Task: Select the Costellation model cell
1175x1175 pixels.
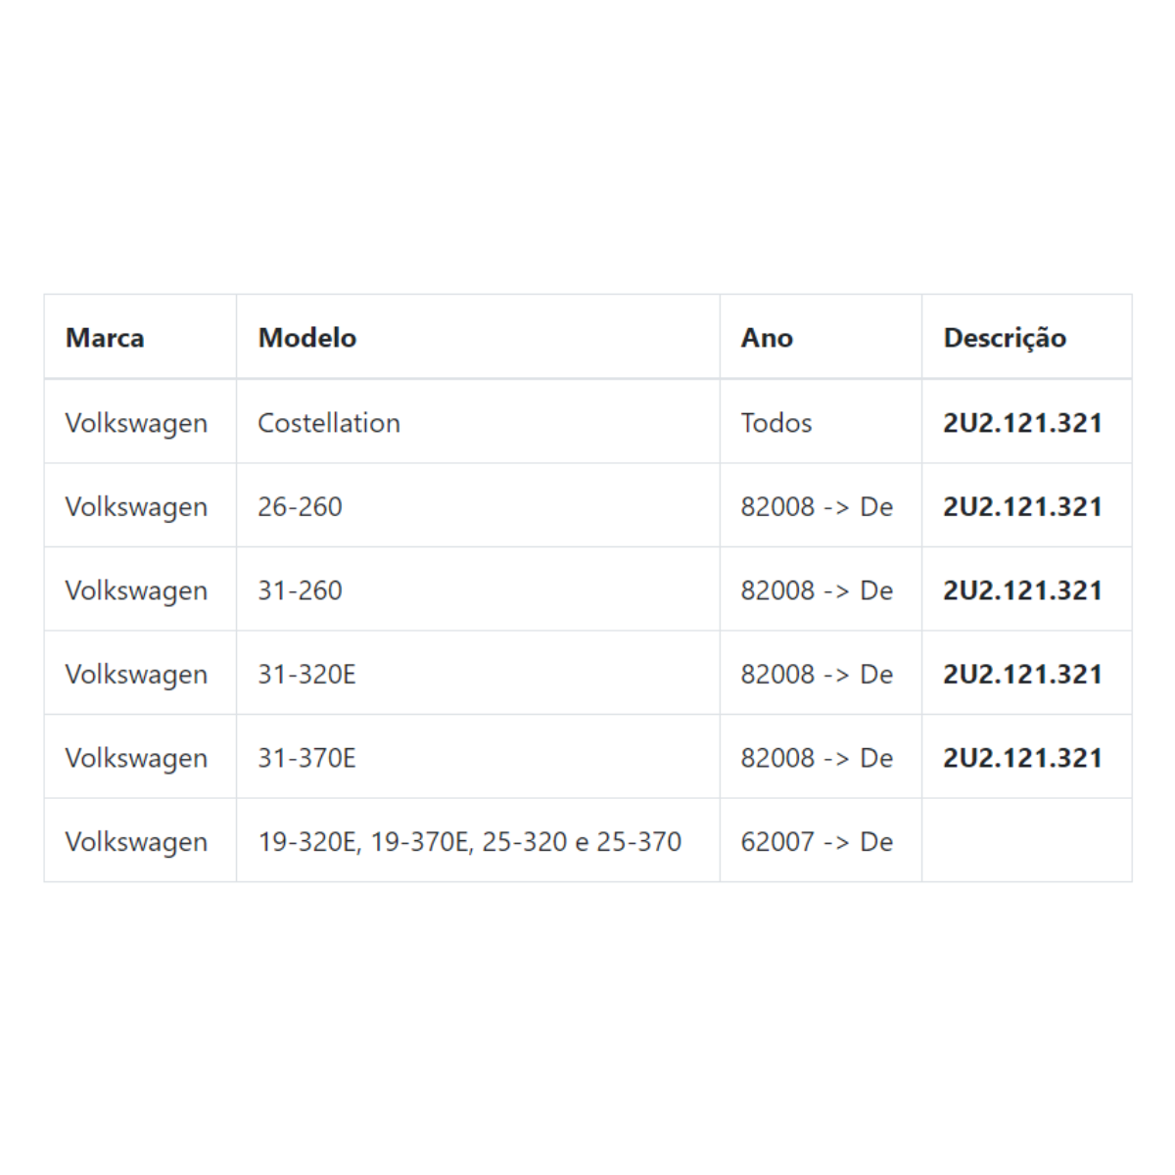Action: (478, 422)
